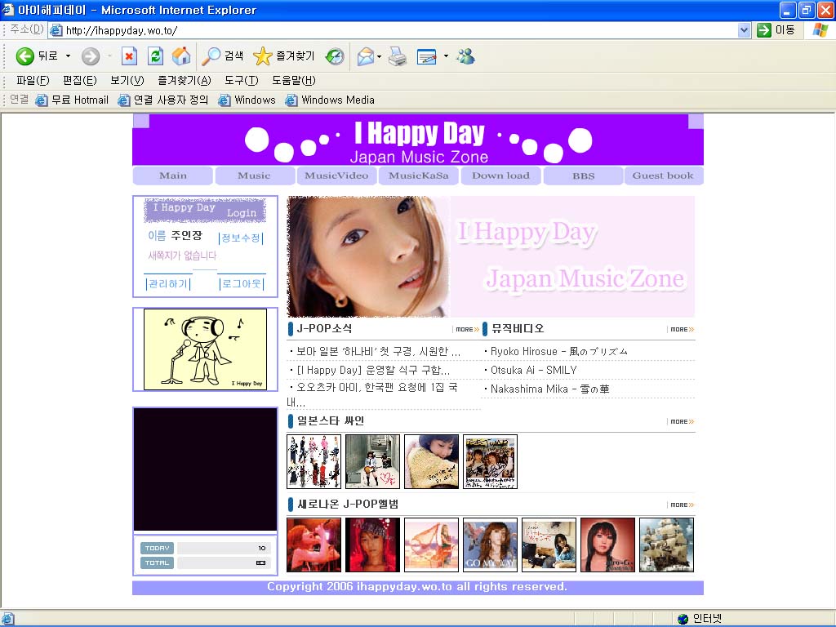836x627 pixels.
Task: Expand the Mail button dropdown arrow
Action: 379,56
